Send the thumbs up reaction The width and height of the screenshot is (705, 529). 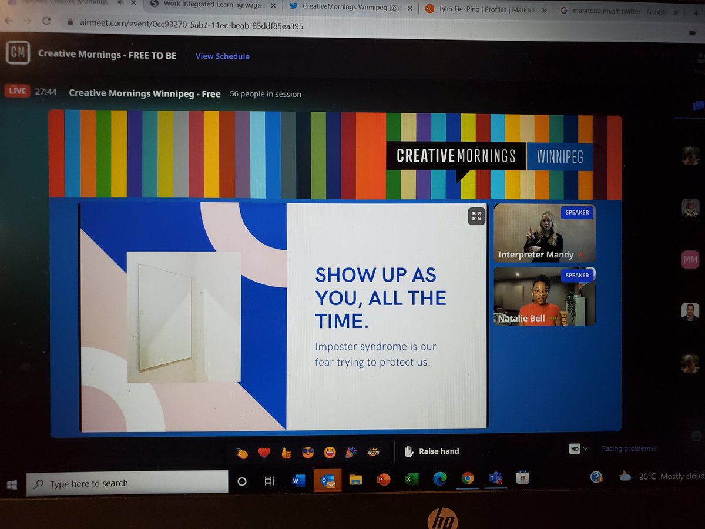pos(286,453)
